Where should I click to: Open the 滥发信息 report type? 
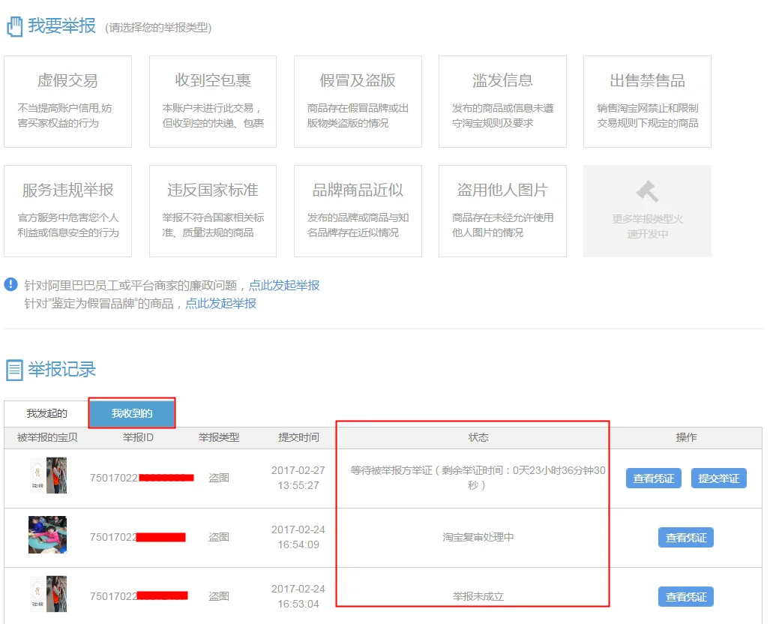pos(502,101)
